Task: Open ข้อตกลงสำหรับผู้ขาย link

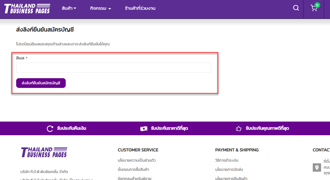Action: (x=134, y=178)
